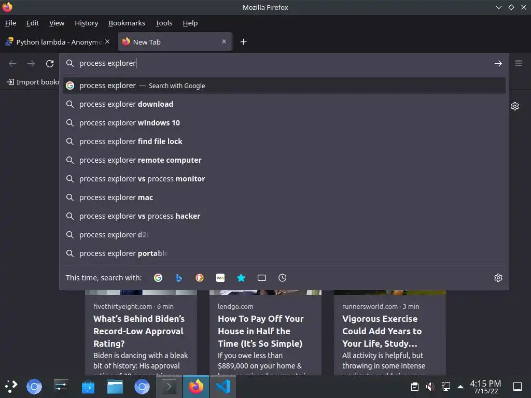Click the Import bookmarks button

pos(33,82)
